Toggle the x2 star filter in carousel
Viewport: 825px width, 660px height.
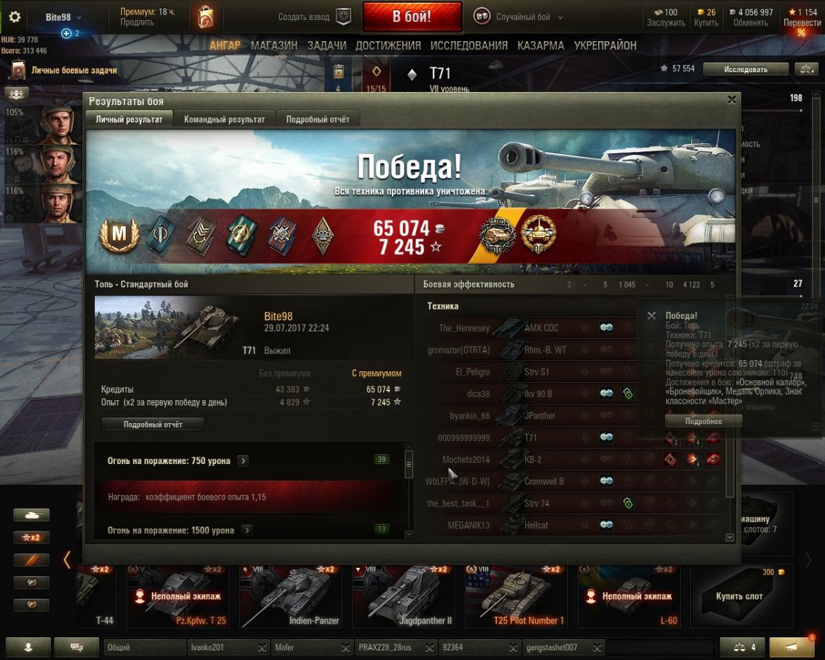[32, 538]
